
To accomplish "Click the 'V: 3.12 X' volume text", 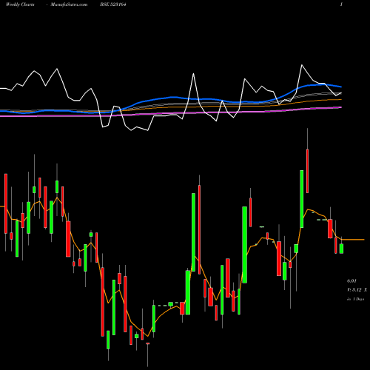I will tap(357, 290).
